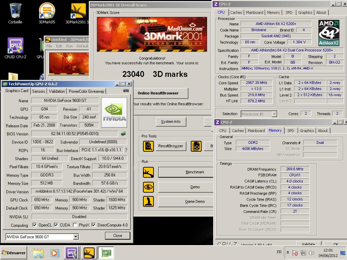This screenshot has width=347, height=260.
Task: Open About tab in lower CPU-Z window
Action: point(323,131)
